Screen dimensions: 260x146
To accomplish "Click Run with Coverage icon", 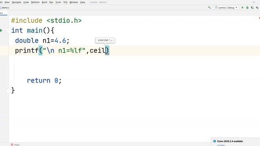I will 252,8.
